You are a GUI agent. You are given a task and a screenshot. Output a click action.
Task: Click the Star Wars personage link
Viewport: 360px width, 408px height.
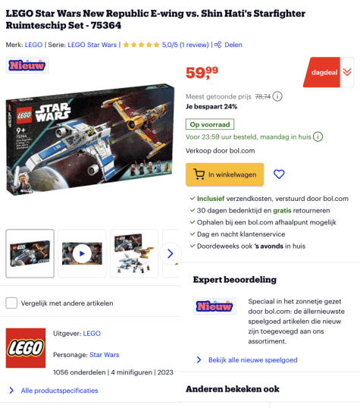(x=105, y=355)
